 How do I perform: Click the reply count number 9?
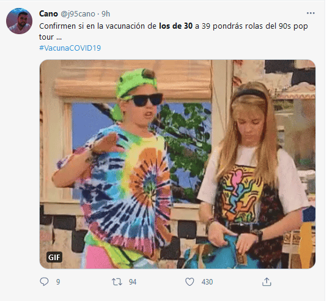pos(58,282)
